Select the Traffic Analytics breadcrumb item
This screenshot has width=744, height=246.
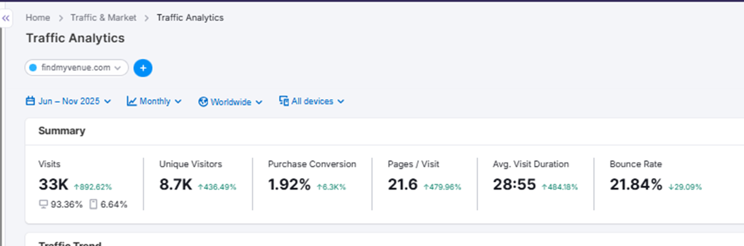pos(190,18)
